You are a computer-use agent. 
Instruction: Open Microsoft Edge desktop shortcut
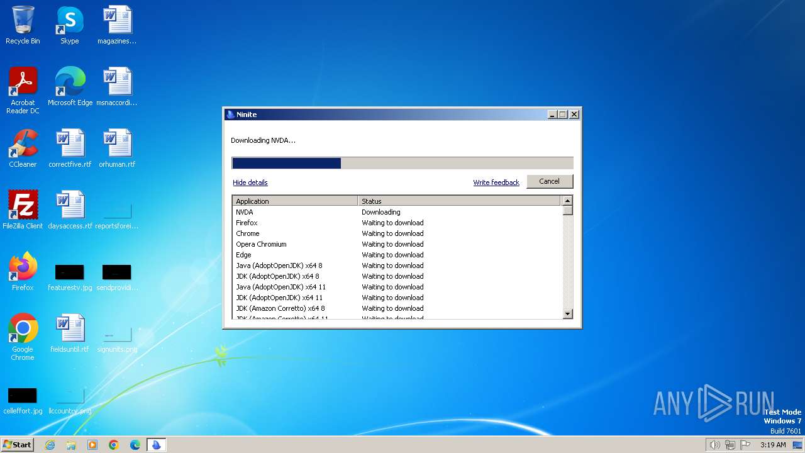(70, 86)
